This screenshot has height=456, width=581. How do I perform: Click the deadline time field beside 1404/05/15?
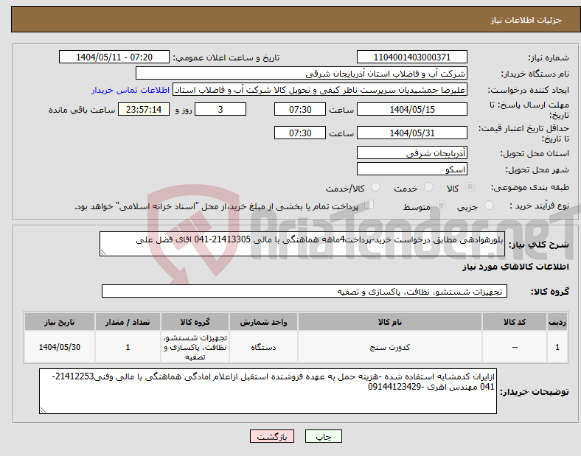[300, 110]
